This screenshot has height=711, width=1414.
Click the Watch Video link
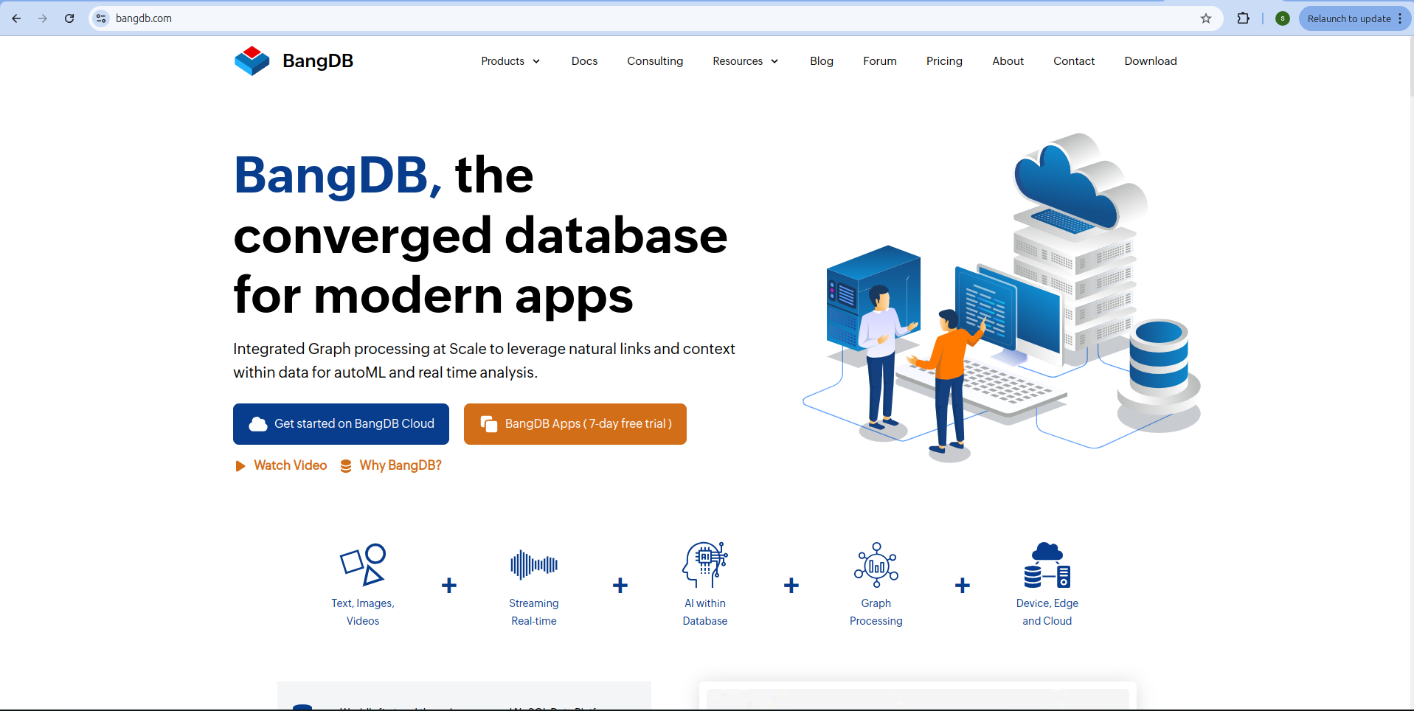[x=291, y=465]
